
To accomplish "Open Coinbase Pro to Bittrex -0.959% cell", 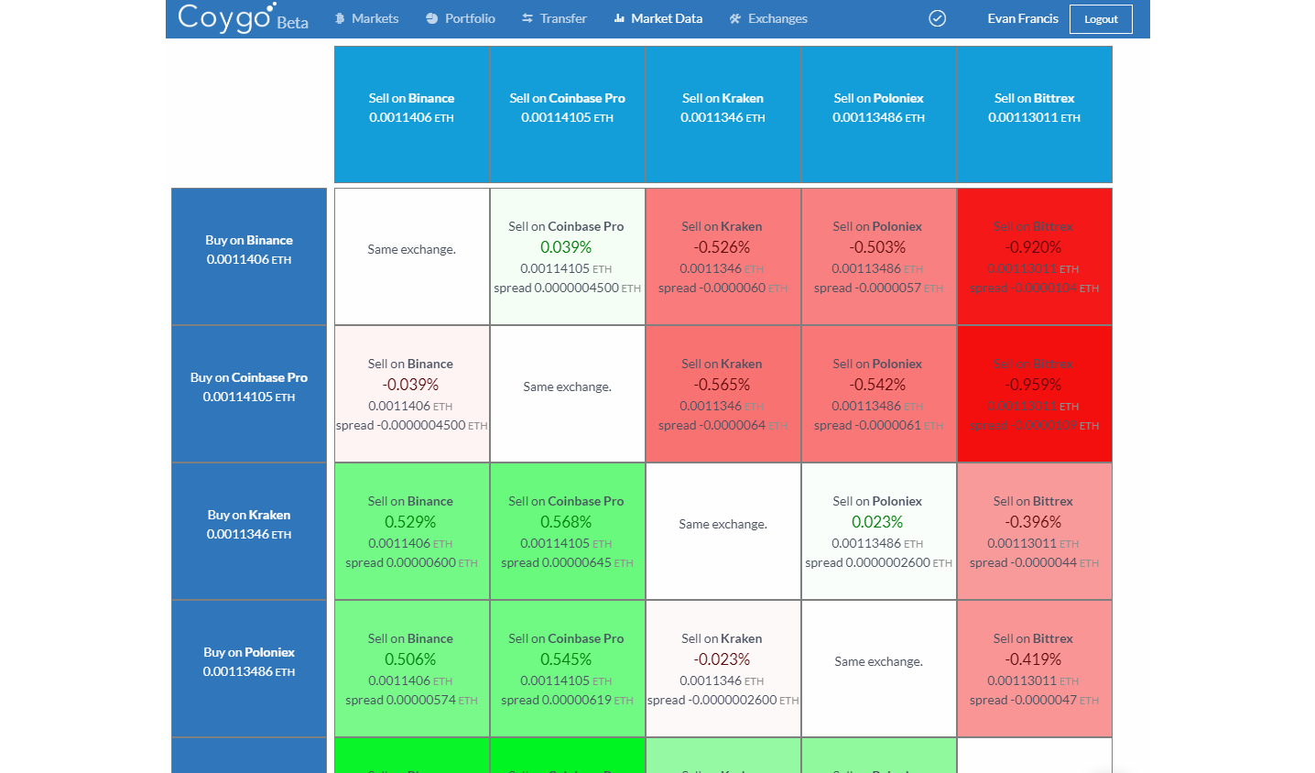I will [1035, 394].
